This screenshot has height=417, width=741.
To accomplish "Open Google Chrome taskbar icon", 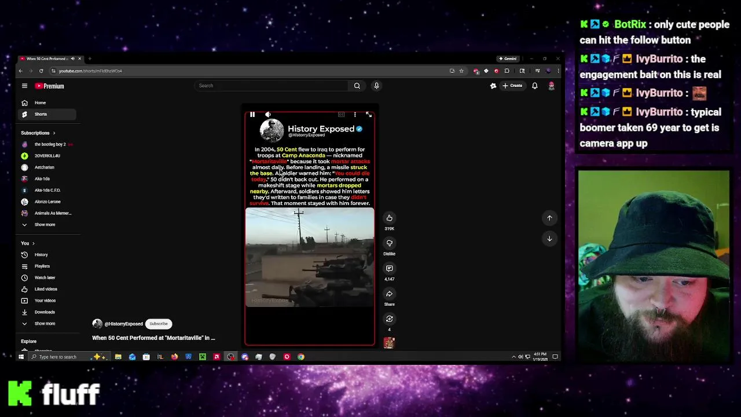I will tap(301, 357).
